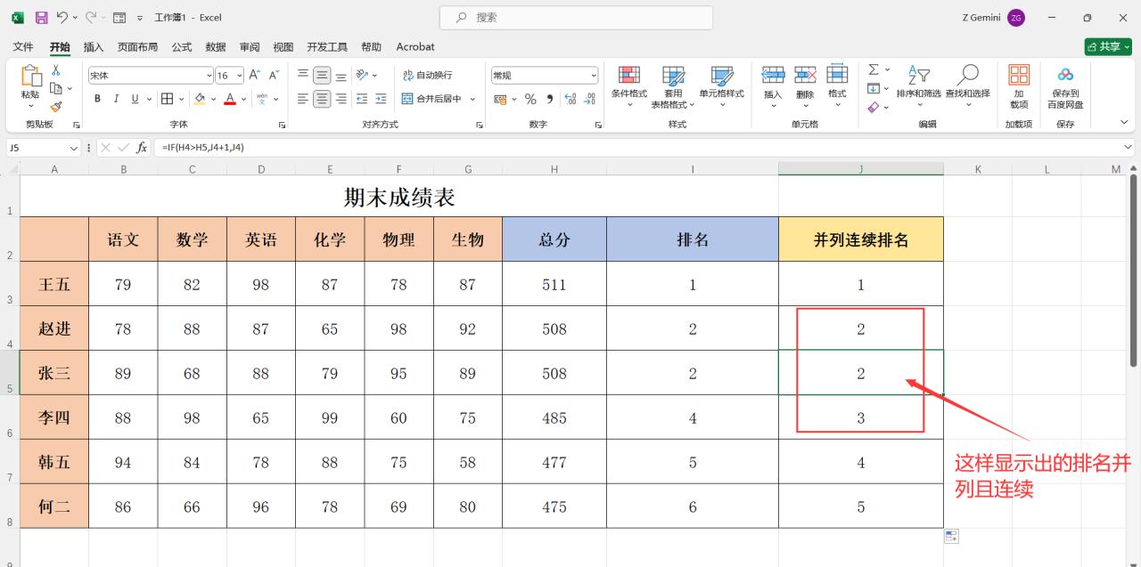
Task: Click the percent style icon
Action: (530, 99)
